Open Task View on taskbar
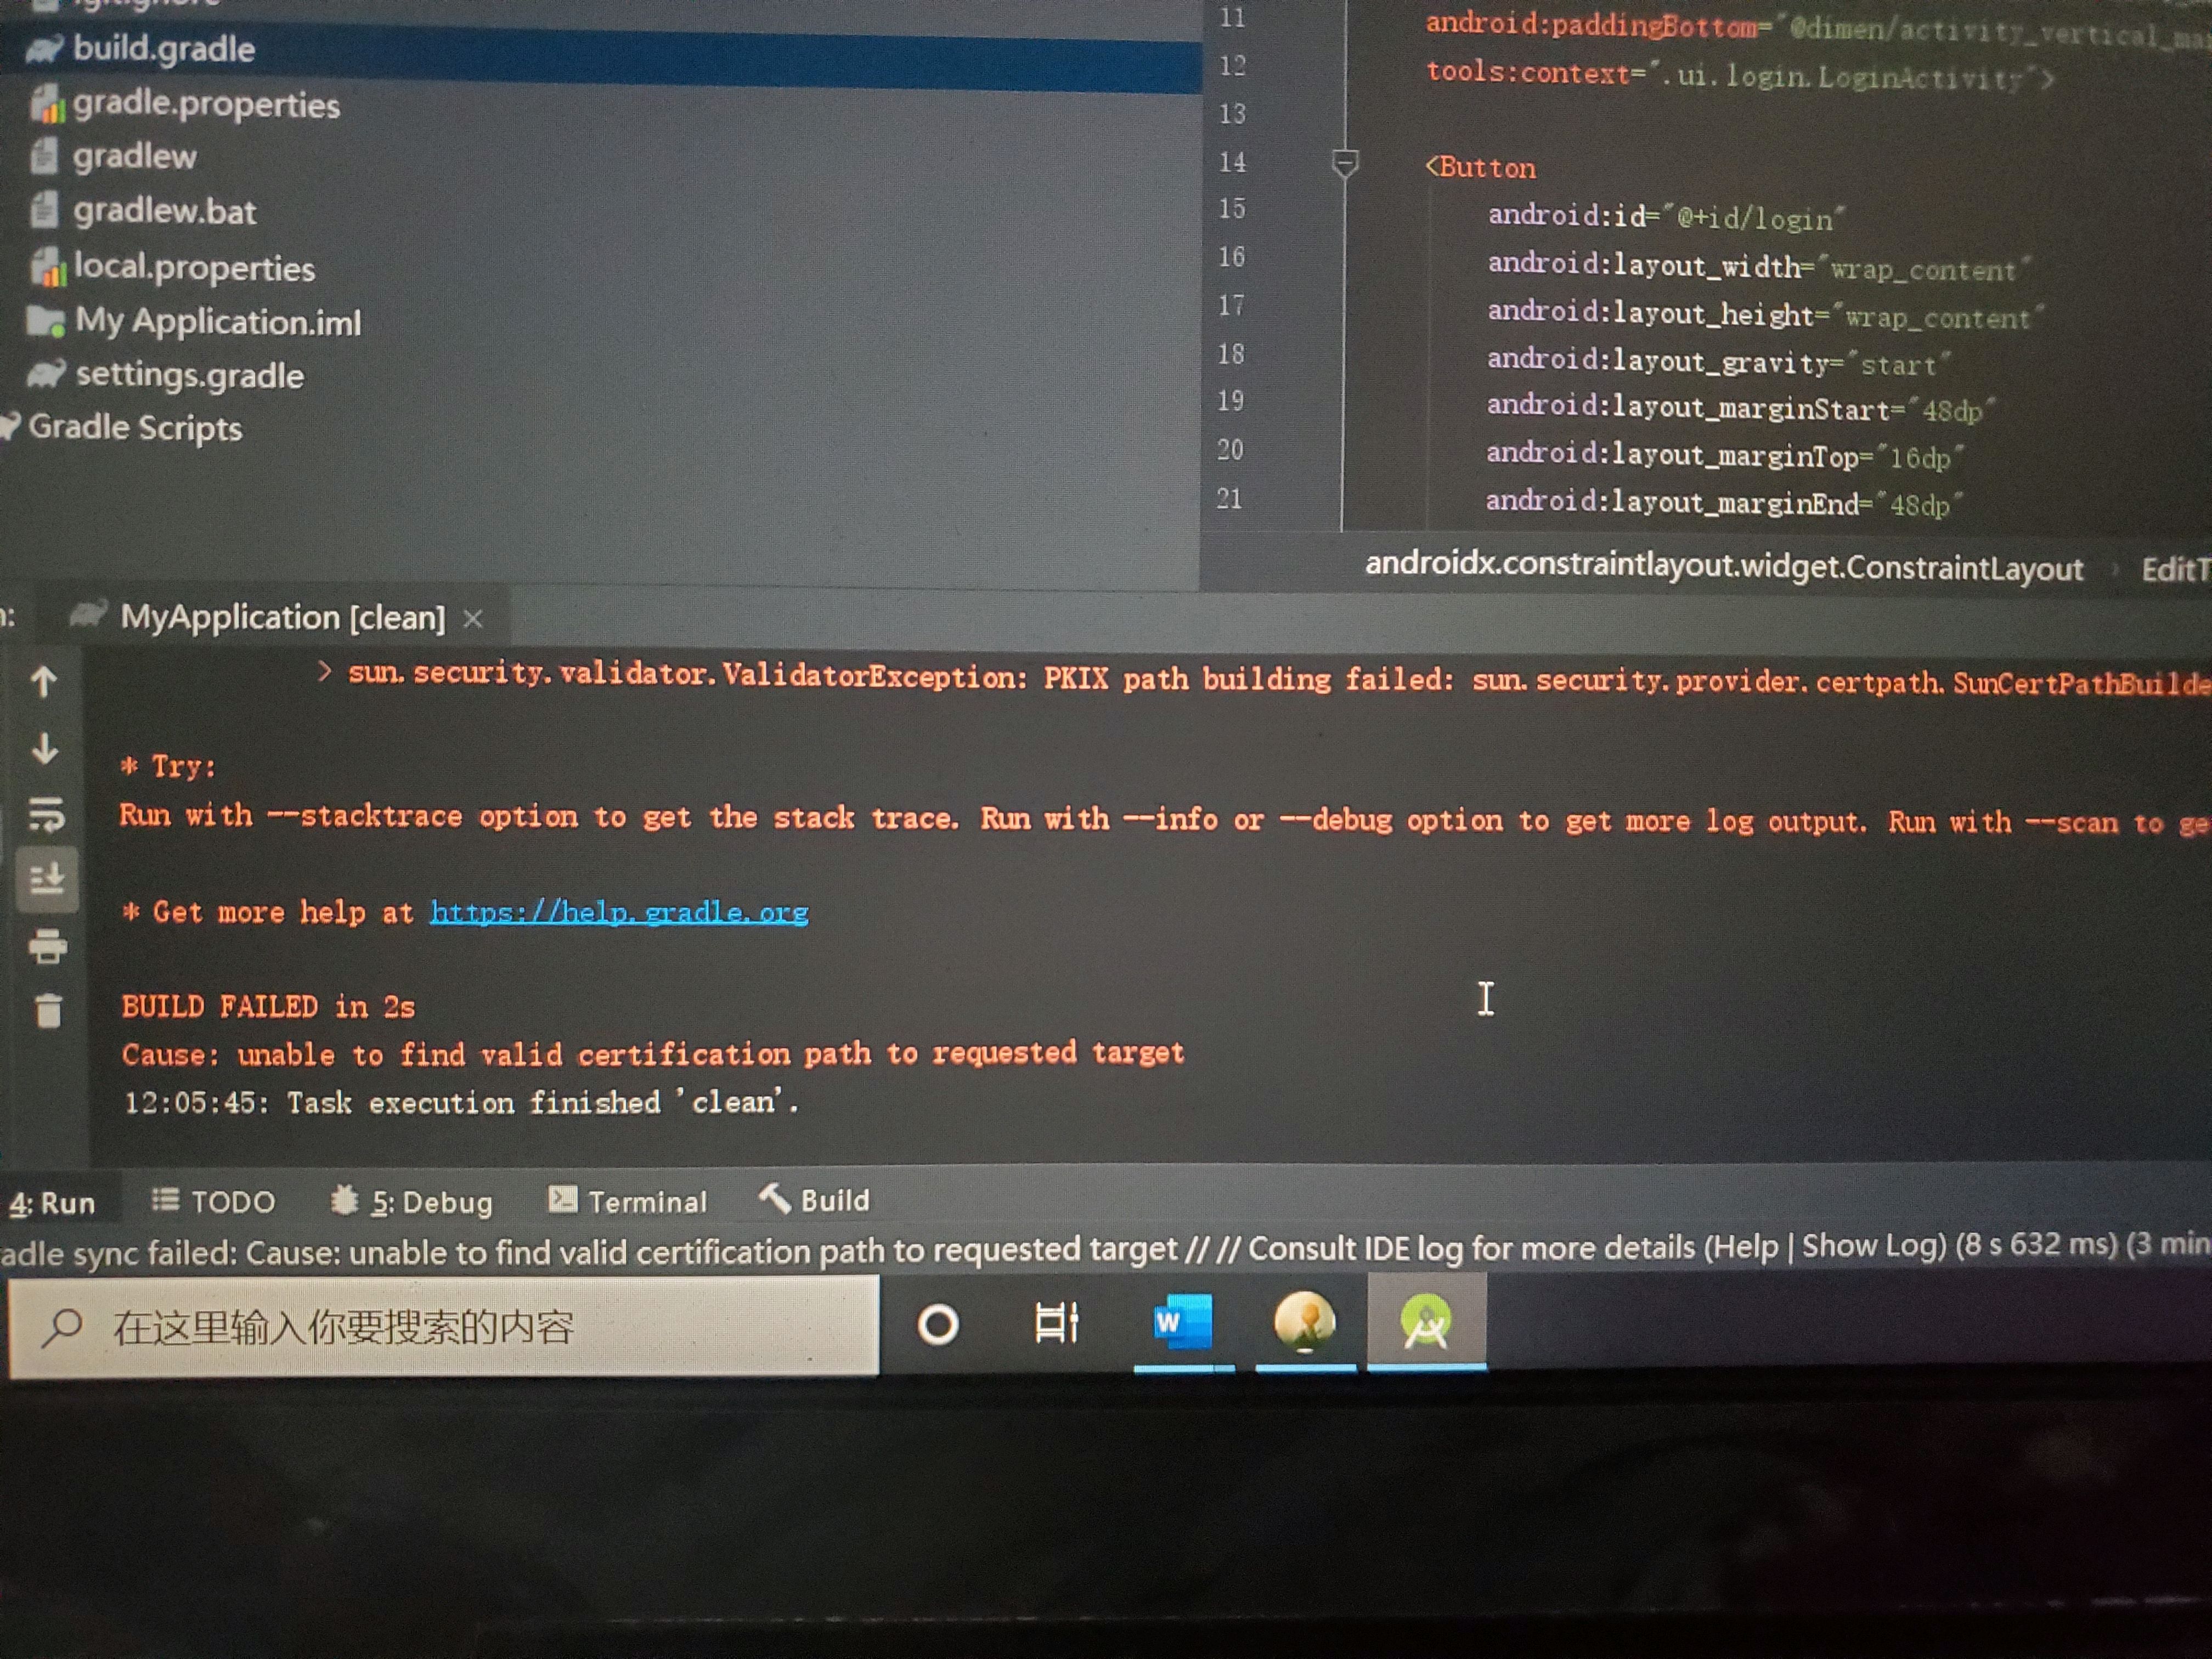This screenshot has height=1659, width=2212. click(1057, 1323)
